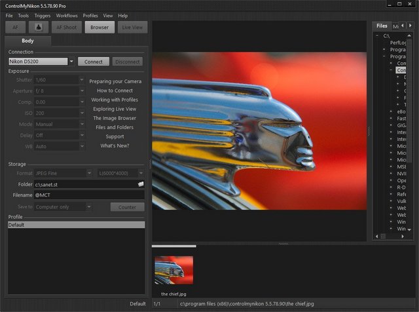This screenshot has width=419, height=312.
Task: Open the Format JPEG Fine dropdown
Action: 89,173
